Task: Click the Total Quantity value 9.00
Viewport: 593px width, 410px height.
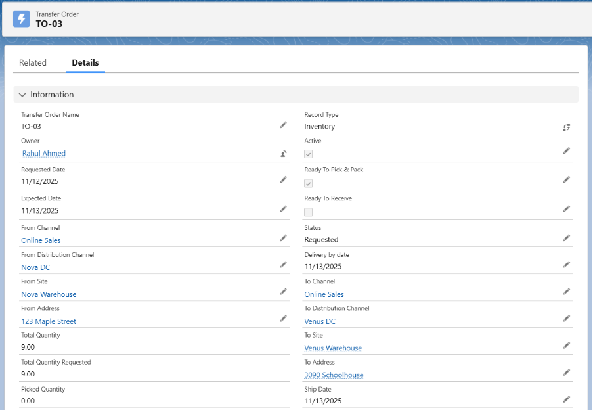Action: click(28, 347)
